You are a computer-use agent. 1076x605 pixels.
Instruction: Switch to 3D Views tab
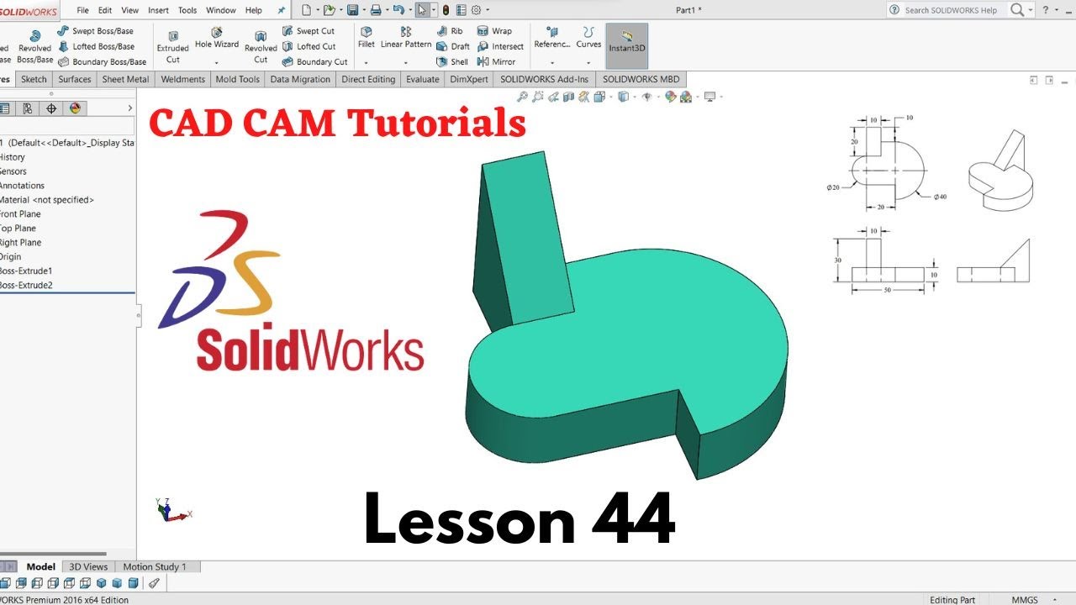tap(88, 566)
